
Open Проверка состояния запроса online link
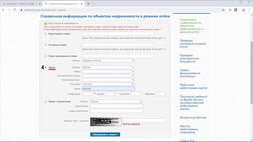click(x=193, y=44)
